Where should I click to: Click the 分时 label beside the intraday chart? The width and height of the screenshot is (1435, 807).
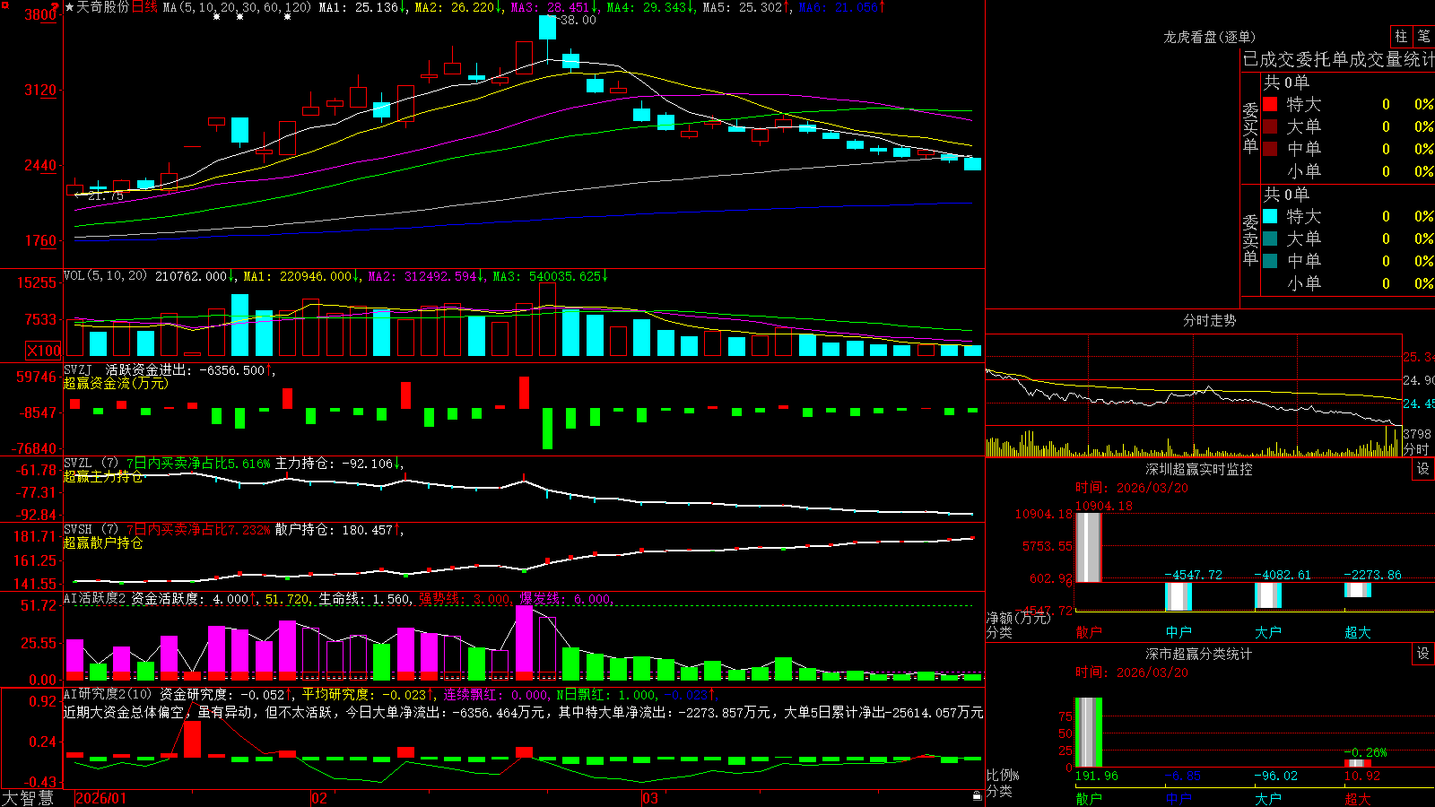tap(1416, 449)
